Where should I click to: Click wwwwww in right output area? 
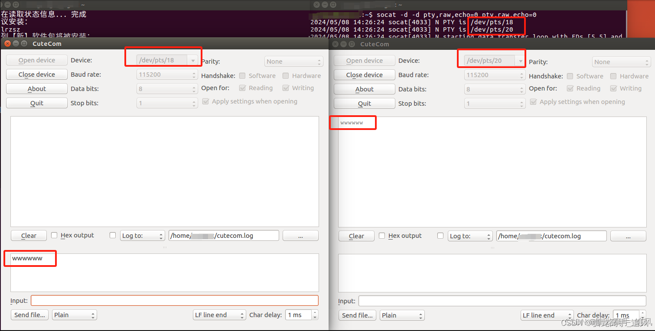pos(352,123)
